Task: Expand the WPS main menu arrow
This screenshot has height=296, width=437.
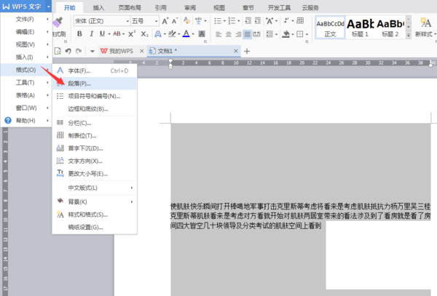Action: coord(49,6)
